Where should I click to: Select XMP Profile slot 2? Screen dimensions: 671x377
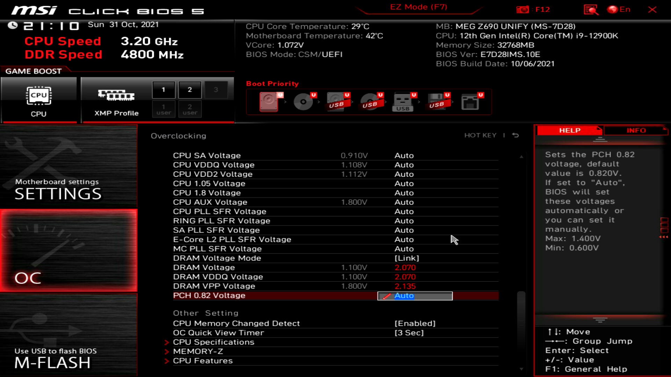[189, 89]
